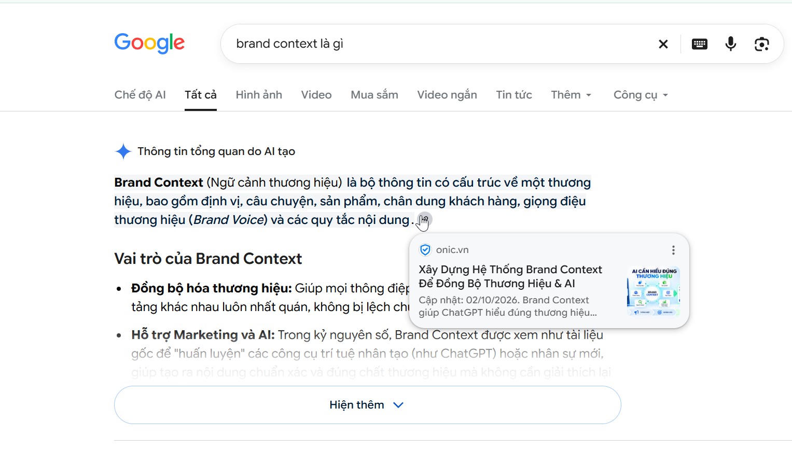Click the bold 'Brand Context' term in the overview
This screenshot has height=450, width=792.
tap(159, 182)
